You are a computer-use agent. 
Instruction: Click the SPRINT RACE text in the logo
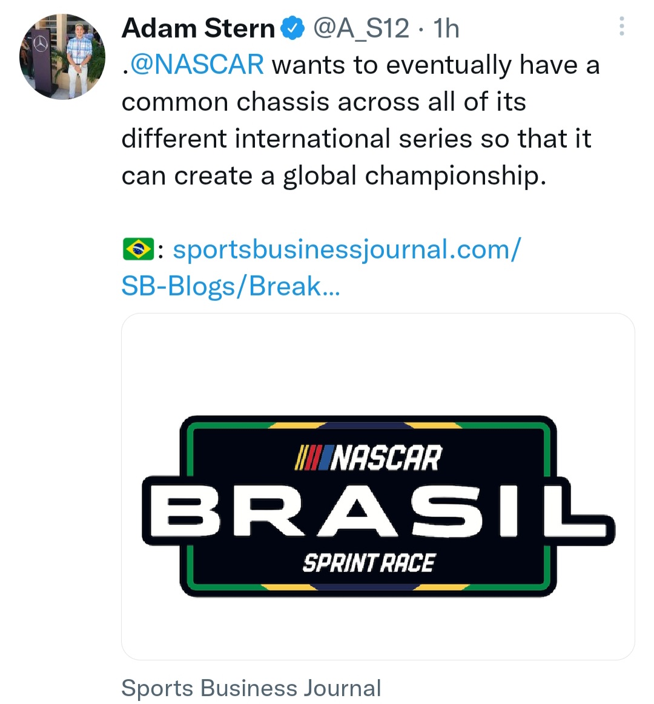(x=368, y=564)
